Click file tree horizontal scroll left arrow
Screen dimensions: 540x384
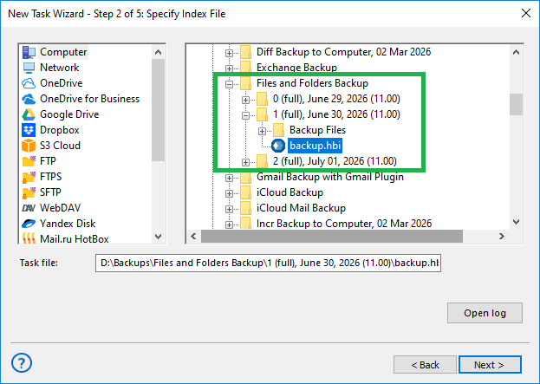pos(193,237)
